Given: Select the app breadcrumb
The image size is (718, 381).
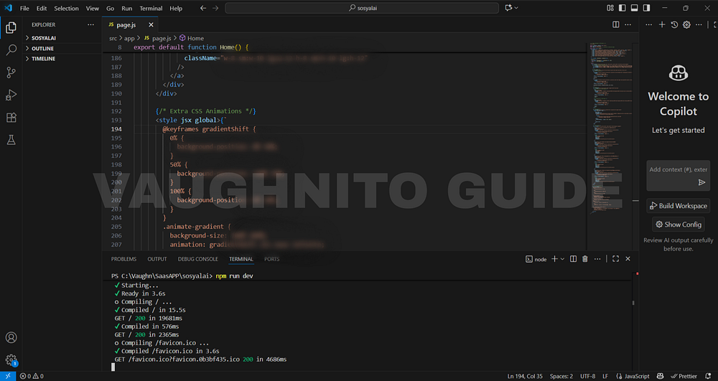Looking at the screenshot, I should pyautogui.click(x=129, y=39).
